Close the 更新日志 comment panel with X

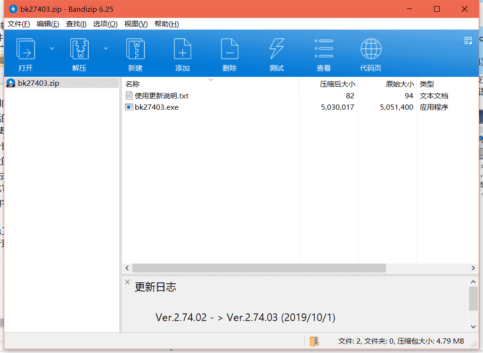[128, 282]
